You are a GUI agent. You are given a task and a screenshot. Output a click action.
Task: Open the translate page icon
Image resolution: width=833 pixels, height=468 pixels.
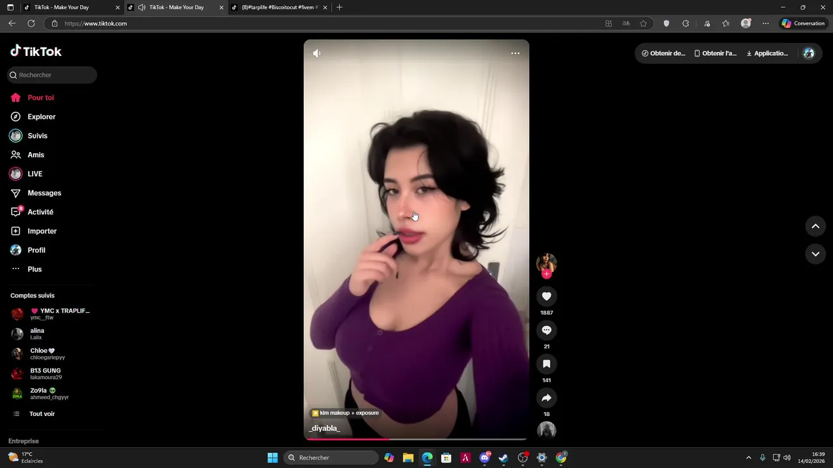tap(626, 23)
